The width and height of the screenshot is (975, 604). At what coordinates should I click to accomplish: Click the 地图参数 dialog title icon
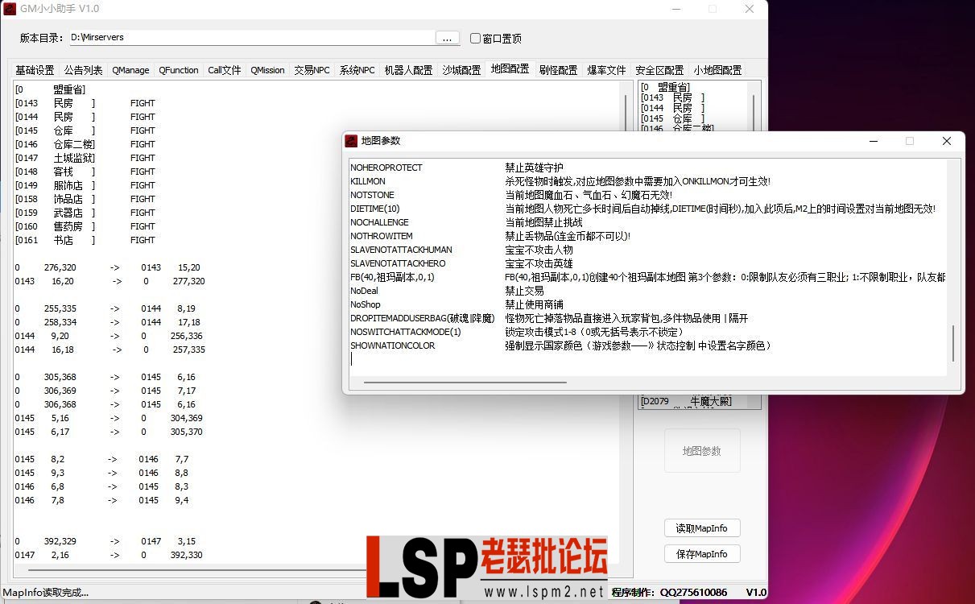[351, 141]
